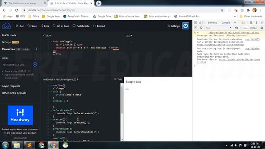
Task: Open Async requests section
Action: point(11,86)
